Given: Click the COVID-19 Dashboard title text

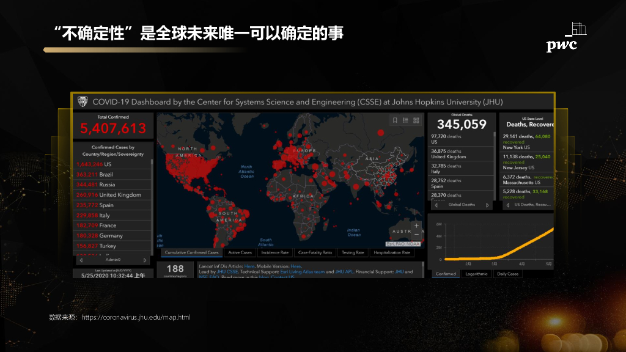Looking at the screenshot, I should (x=298, y=102).
